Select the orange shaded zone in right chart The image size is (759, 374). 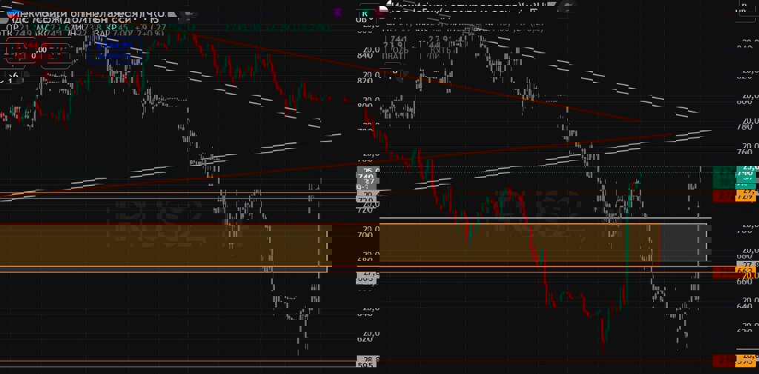coord(519,244)
